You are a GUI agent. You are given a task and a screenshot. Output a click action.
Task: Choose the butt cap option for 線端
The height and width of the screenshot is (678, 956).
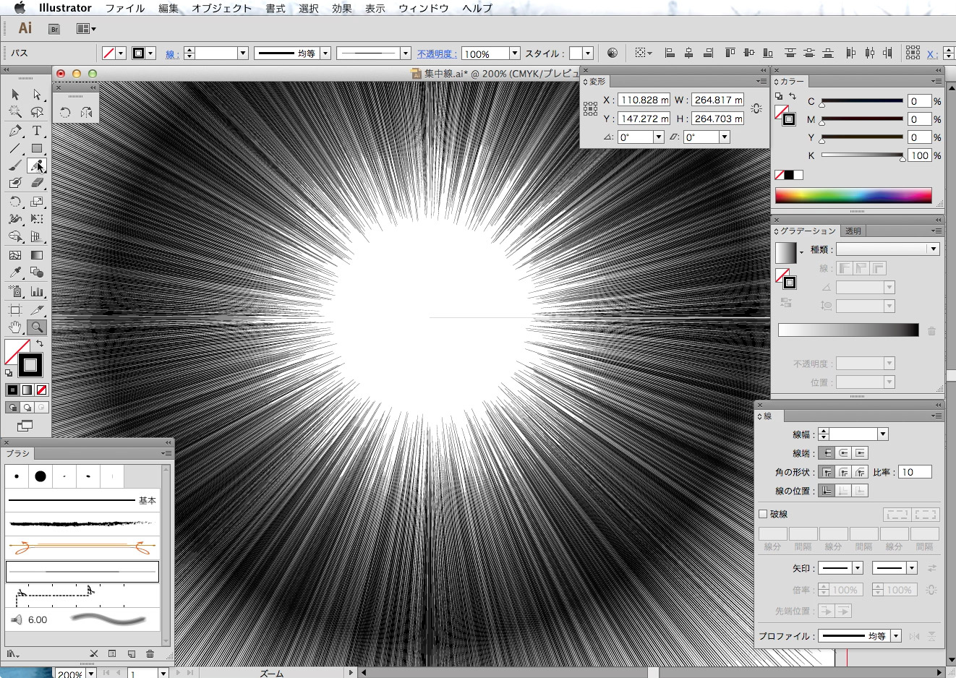pyautogui.click(x=827, y=453)
